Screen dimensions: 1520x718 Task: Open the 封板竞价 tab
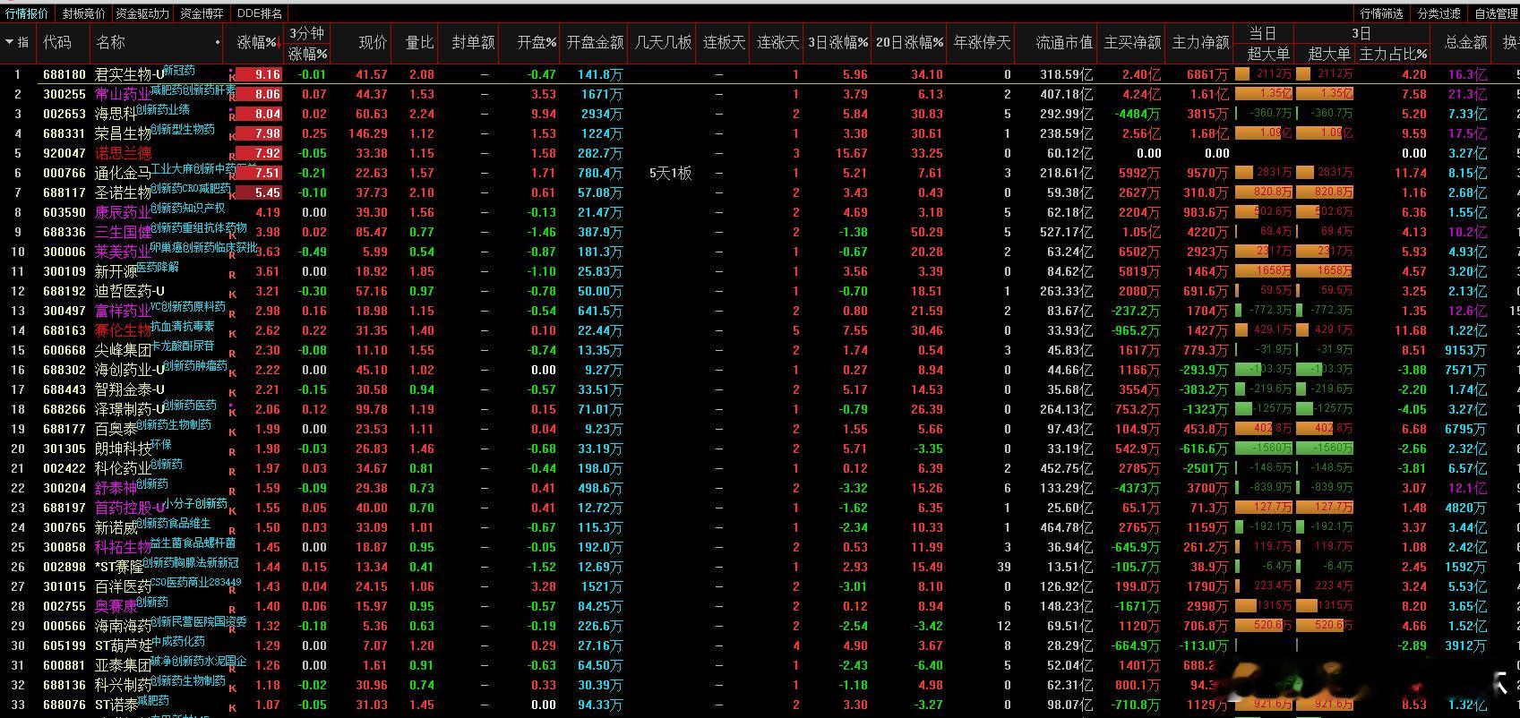click(83, 13)
